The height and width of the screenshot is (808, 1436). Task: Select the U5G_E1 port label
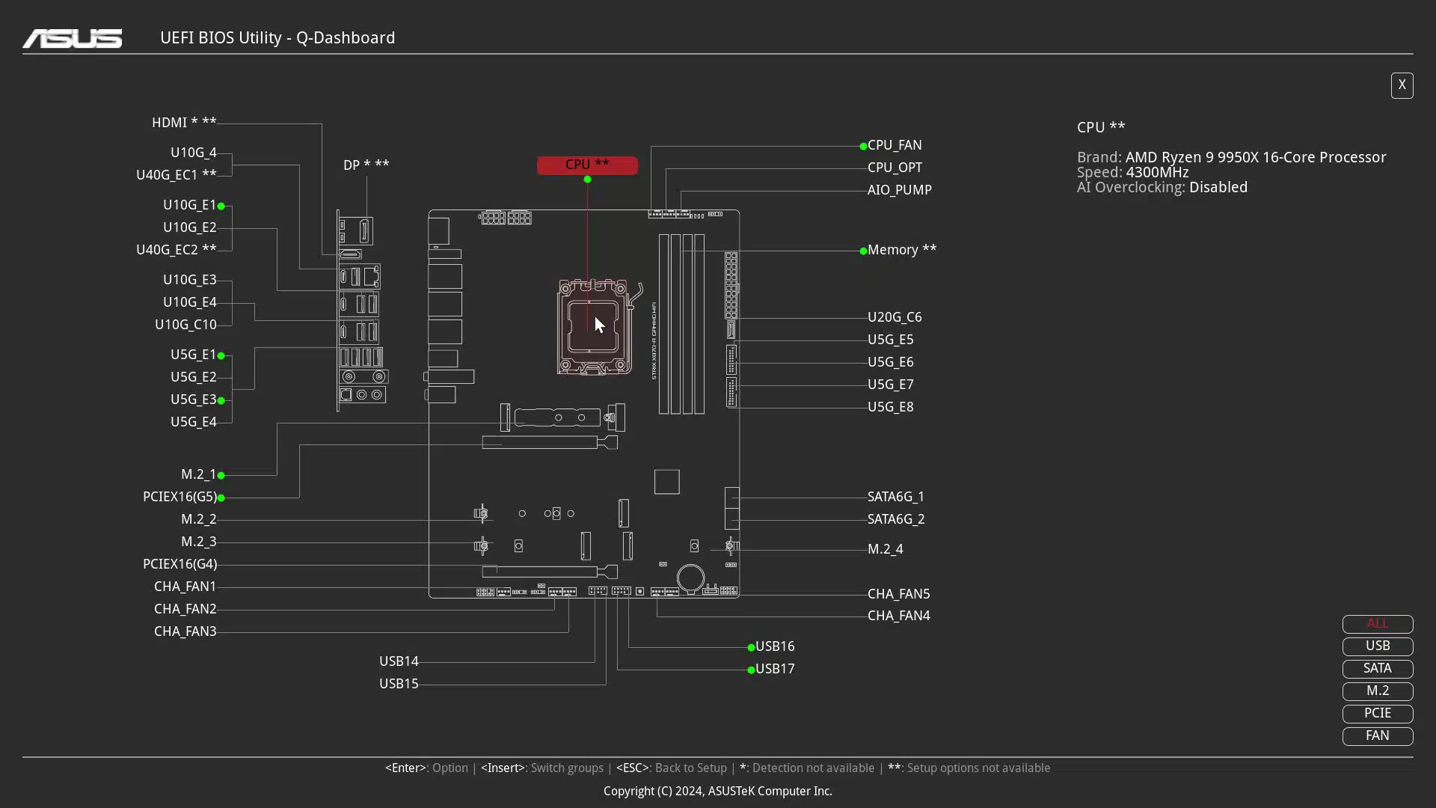[194, 355]
